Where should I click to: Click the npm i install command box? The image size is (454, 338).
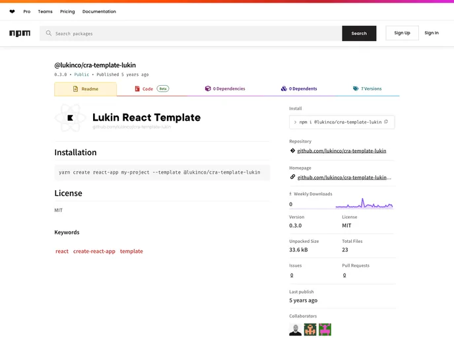click(x=342, y=122)
